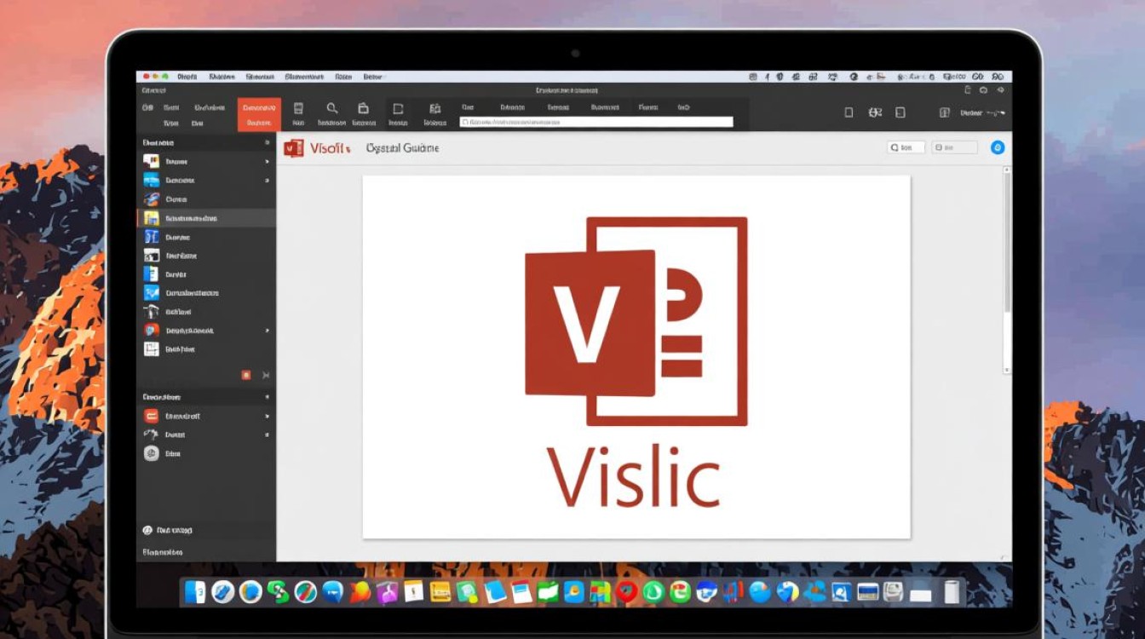Click the document icon left of the magnifier
The image size is (1145, 639).
[x=298, y=109]
